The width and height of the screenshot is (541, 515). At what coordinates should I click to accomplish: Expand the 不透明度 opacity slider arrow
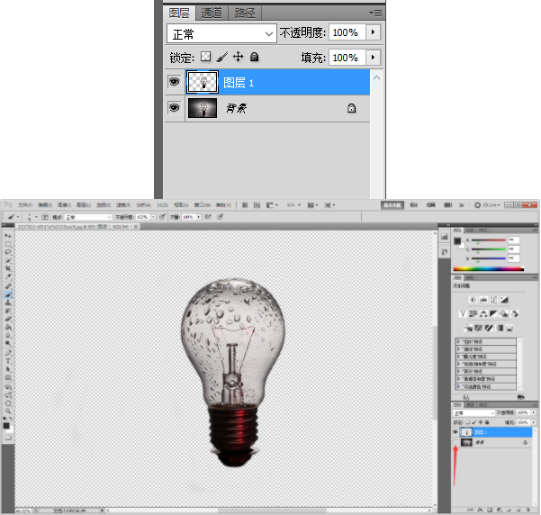point(374,32)
